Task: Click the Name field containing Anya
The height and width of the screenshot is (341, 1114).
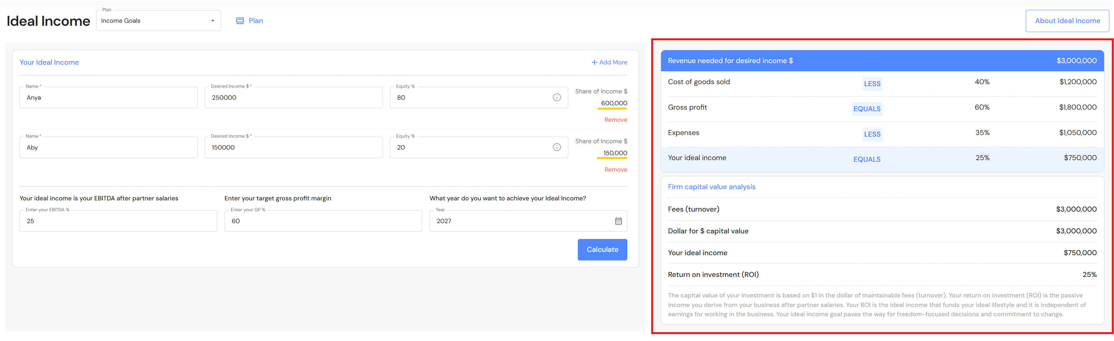Action: (x=108, y=98)
